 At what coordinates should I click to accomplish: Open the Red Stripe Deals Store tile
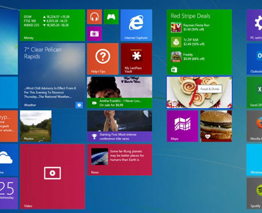pos(199,42)
